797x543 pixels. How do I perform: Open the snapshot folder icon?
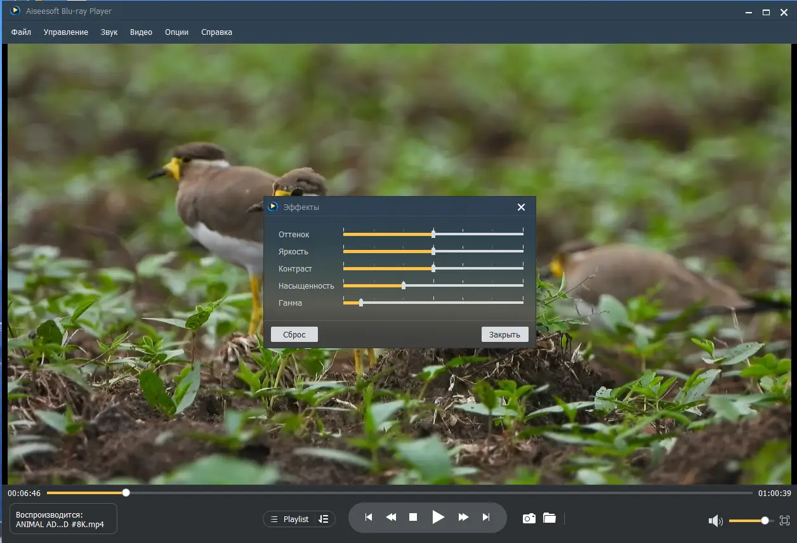(x=550, y=518)
